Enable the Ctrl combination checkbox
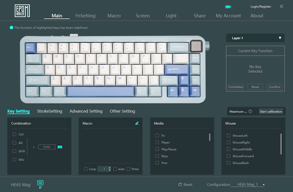 (x=14, y=134)
